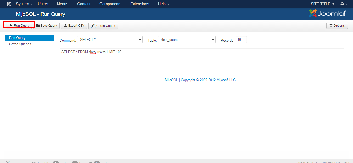The image size is (353, 163).
Task: Click the Run Query toolbar button
Action: [19, 25]
